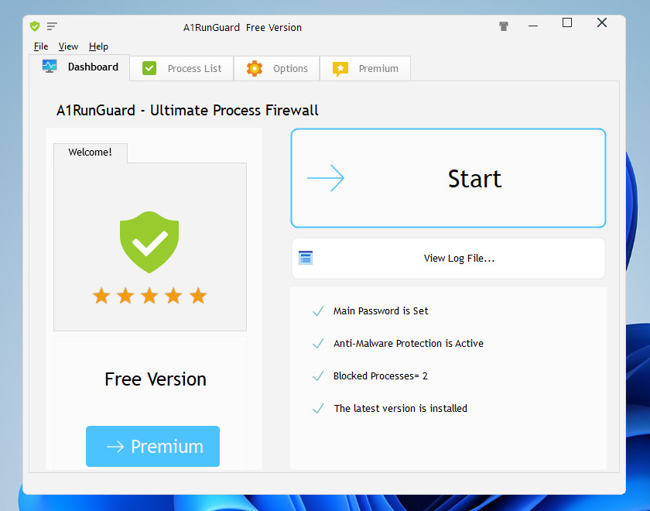The height and width of the screenshot is (511, 650).
Task: Select the Welcome! tab
Action: [x=91, y=153]
